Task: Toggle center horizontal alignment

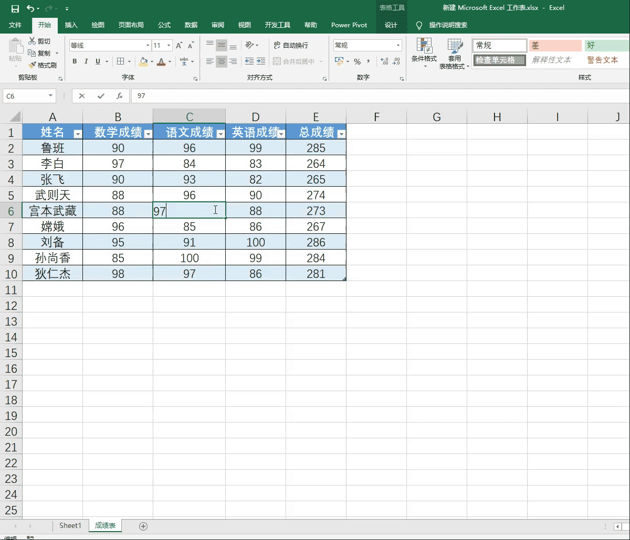Action: click(x=222, y=61)
